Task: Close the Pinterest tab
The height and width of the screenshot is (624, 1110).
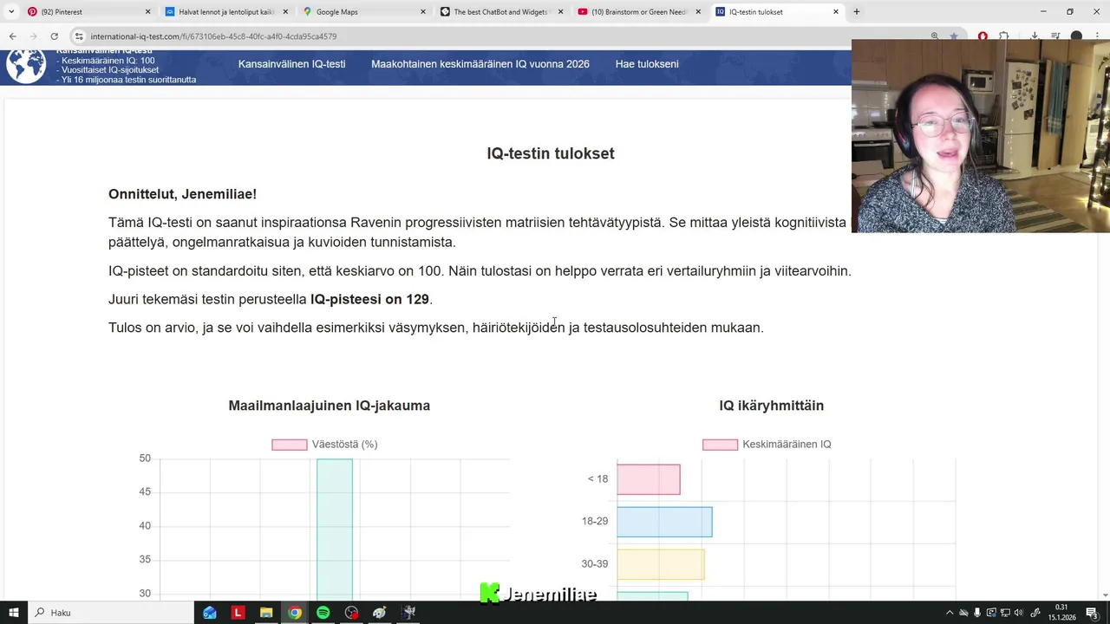Action: coord(147,12)
